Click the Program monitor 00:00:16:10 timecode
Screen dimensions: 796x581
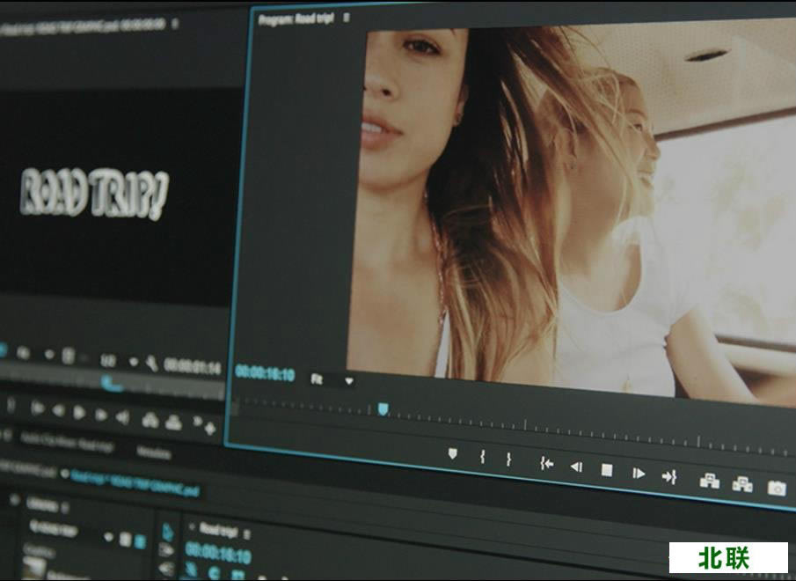pyautogui.click(x=265, y=373)
